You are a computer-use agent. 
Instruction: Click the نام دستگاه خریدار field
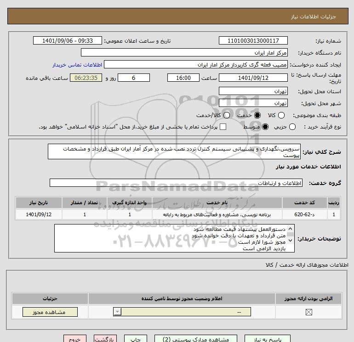(x=184, y=52)
